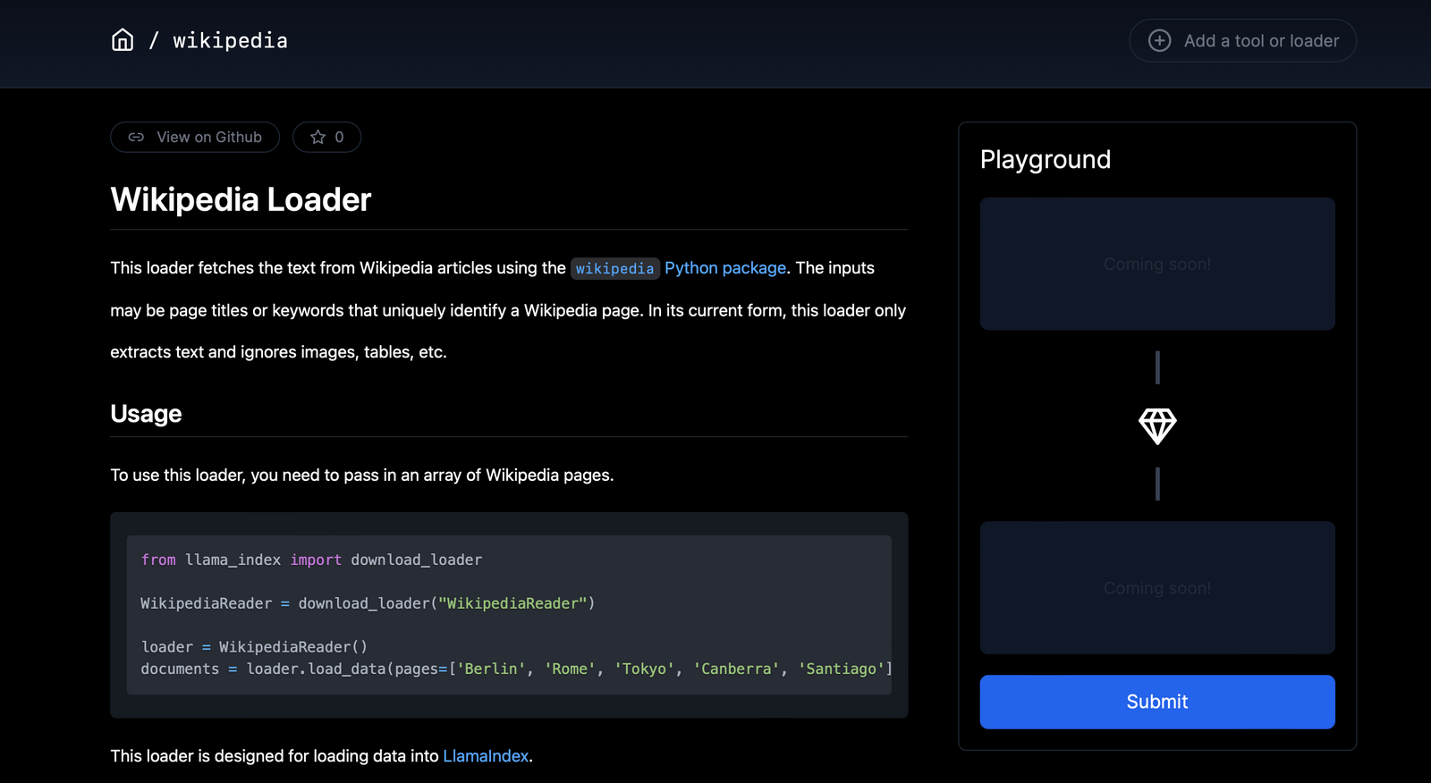Click the home icon in the breadcrumb
The width and height of the screenshot is (1431, 783).
tap(123, 40)
